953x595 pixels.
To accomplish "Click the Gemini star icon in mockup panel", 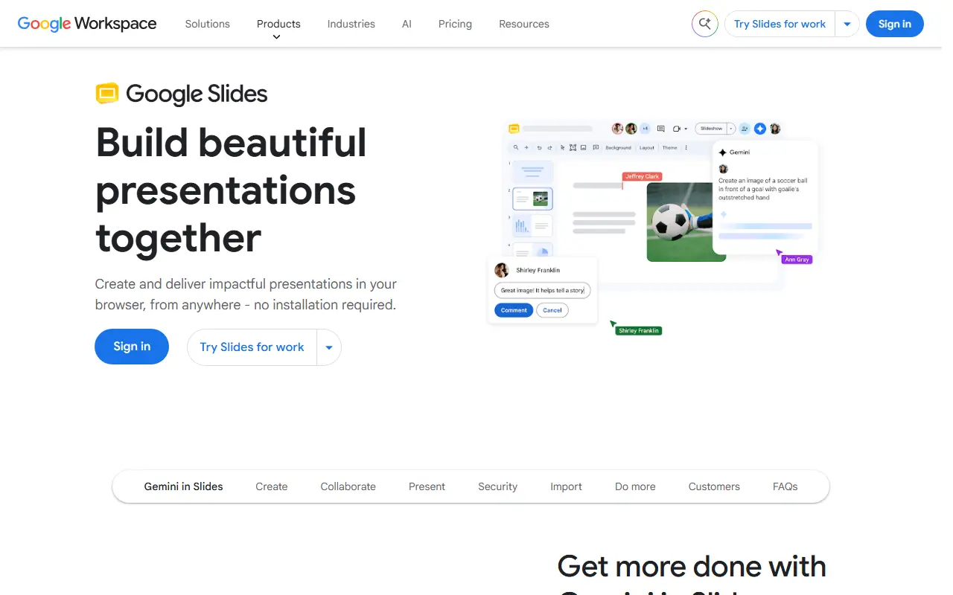I will pyautogui.click(x=722, y=152).
